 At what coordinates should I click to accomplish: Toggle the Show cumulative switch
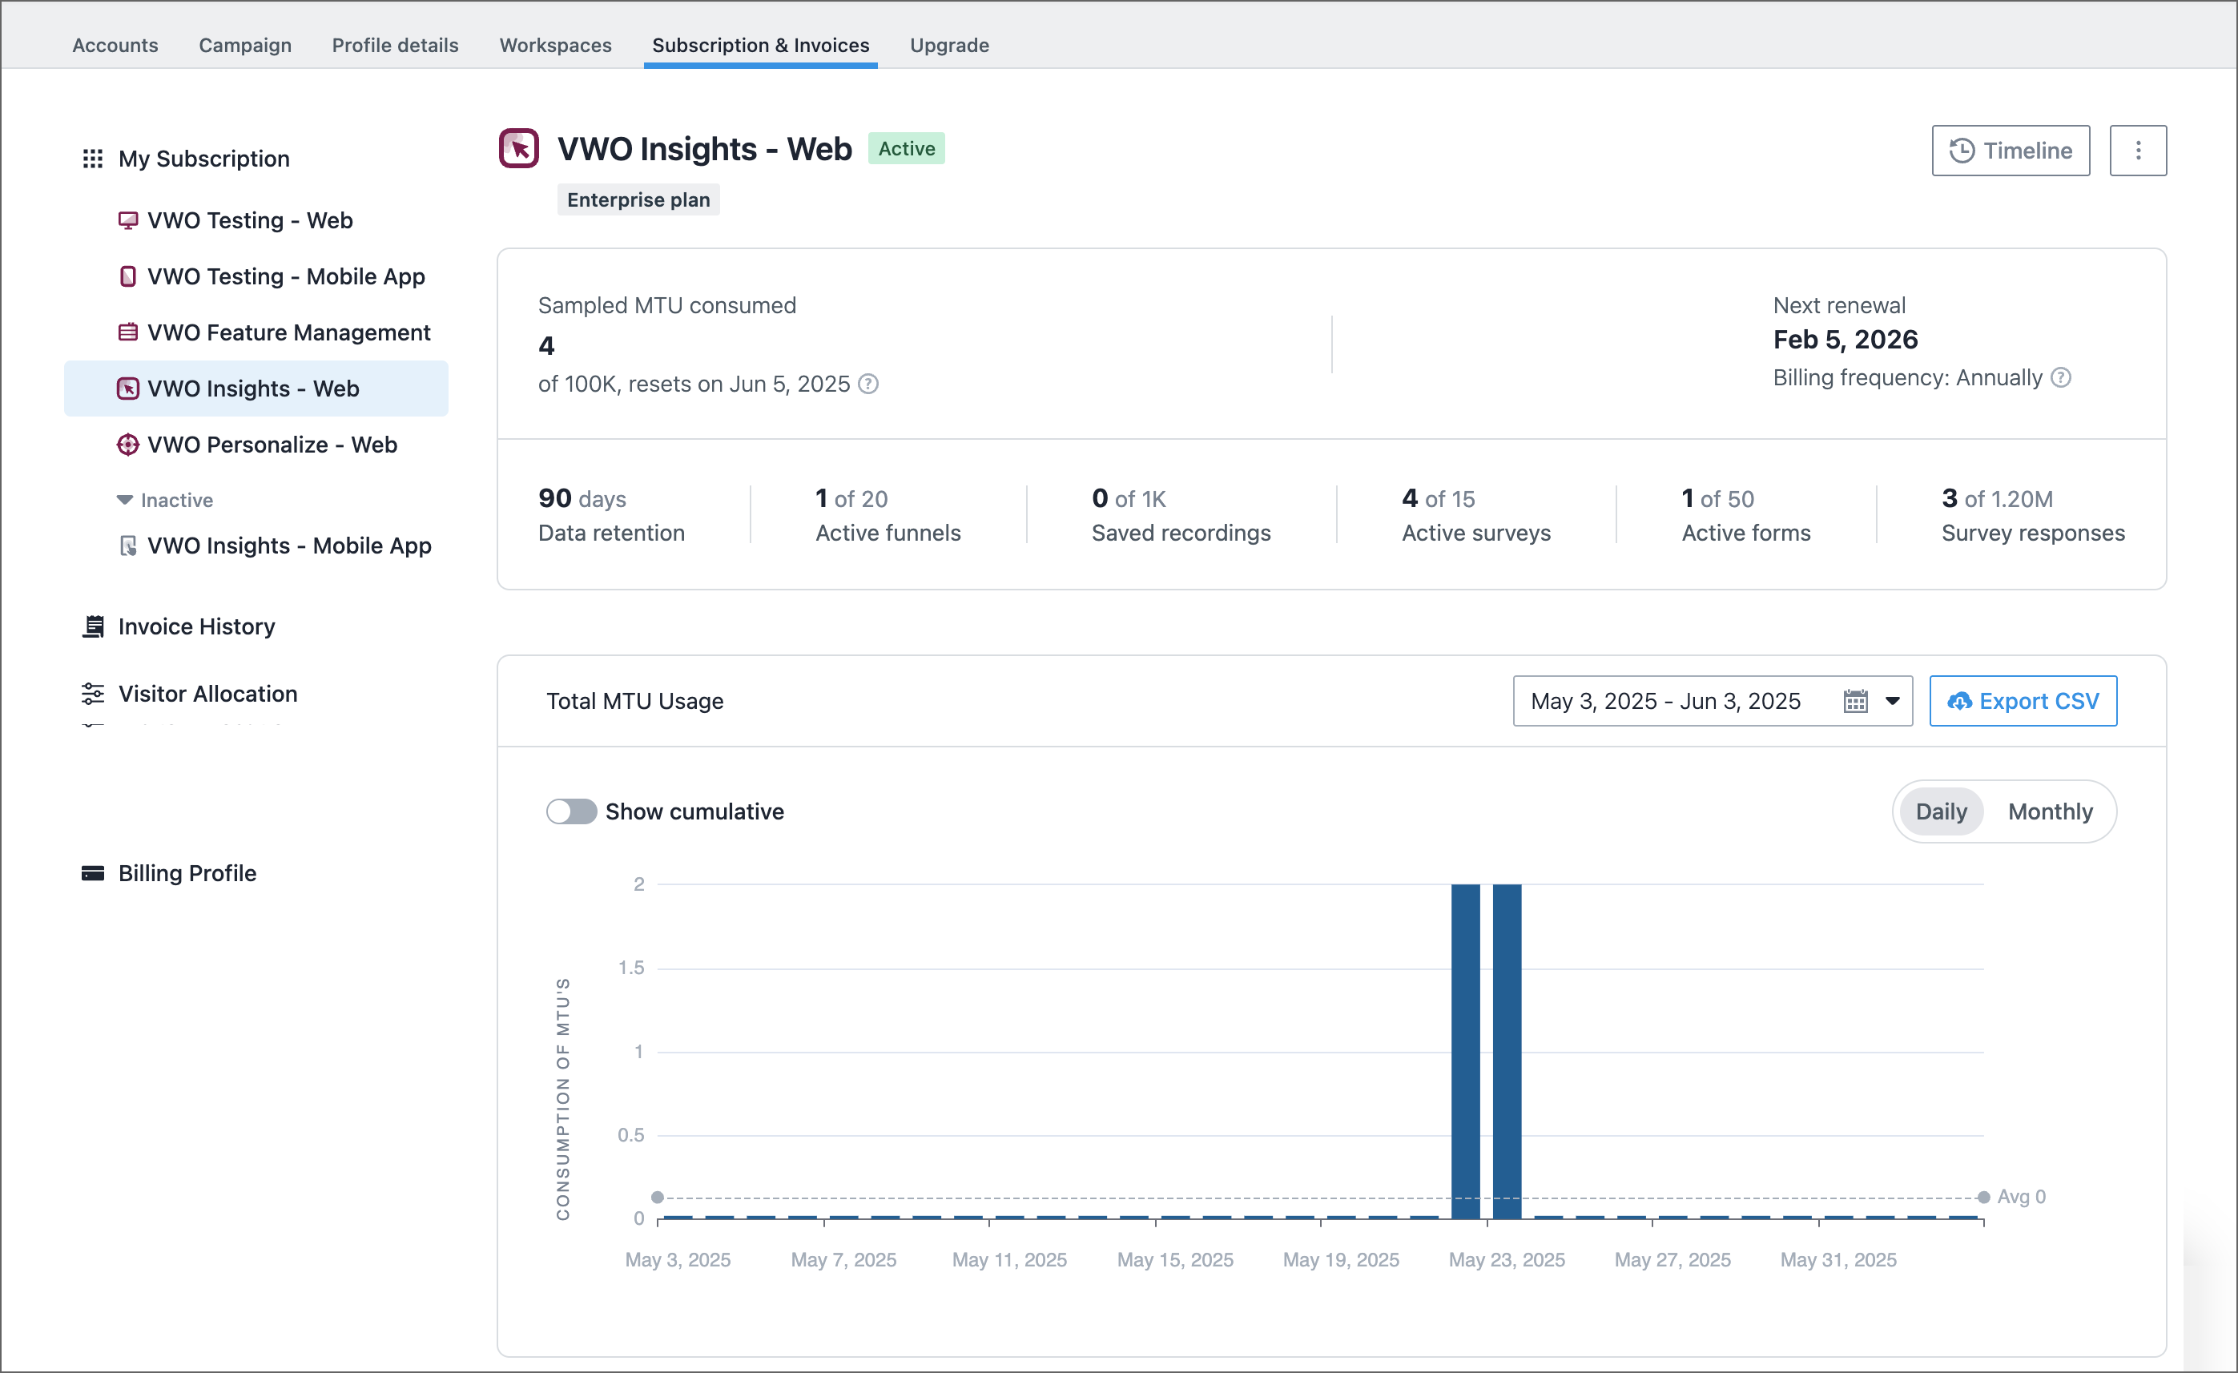571,811
